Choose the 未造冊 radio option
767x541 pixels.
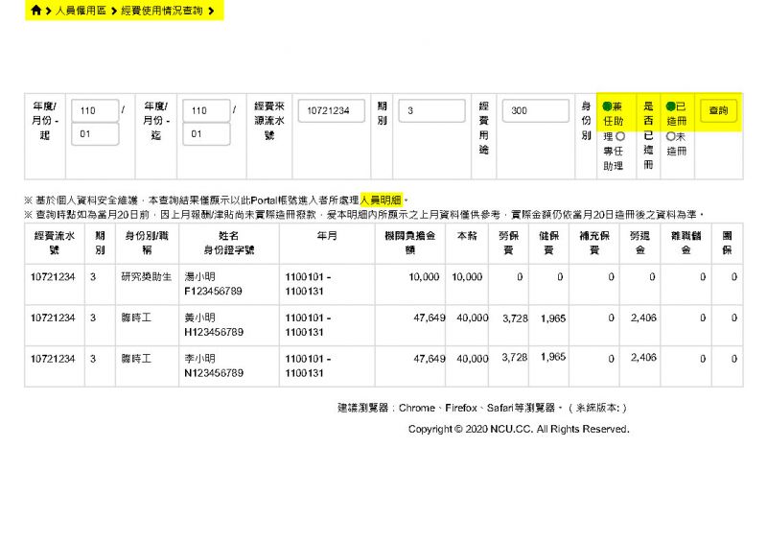670,137
